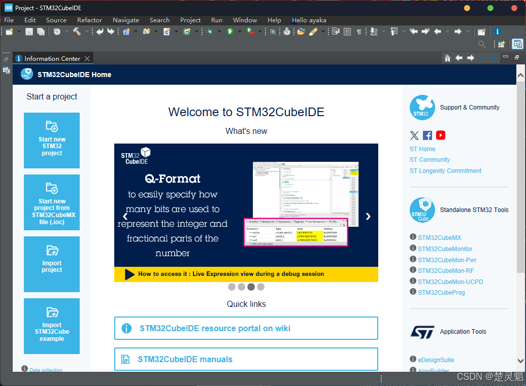Click the magnifier Search icon under toolbar
The image size is (526, 386).
coord(482,44)
